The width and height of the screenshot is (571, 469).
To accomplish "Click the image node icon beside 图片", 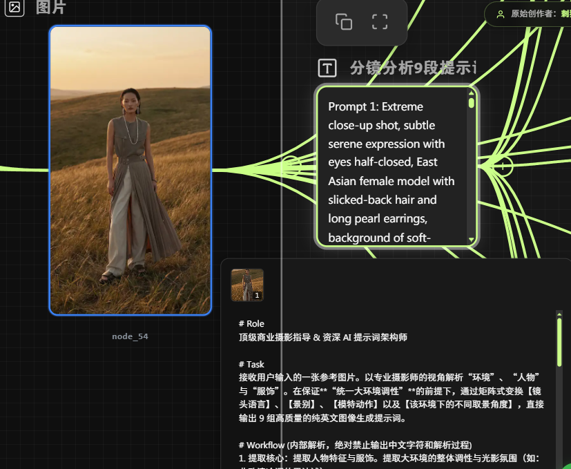I will pyautogui.click(x=14, y=8).
